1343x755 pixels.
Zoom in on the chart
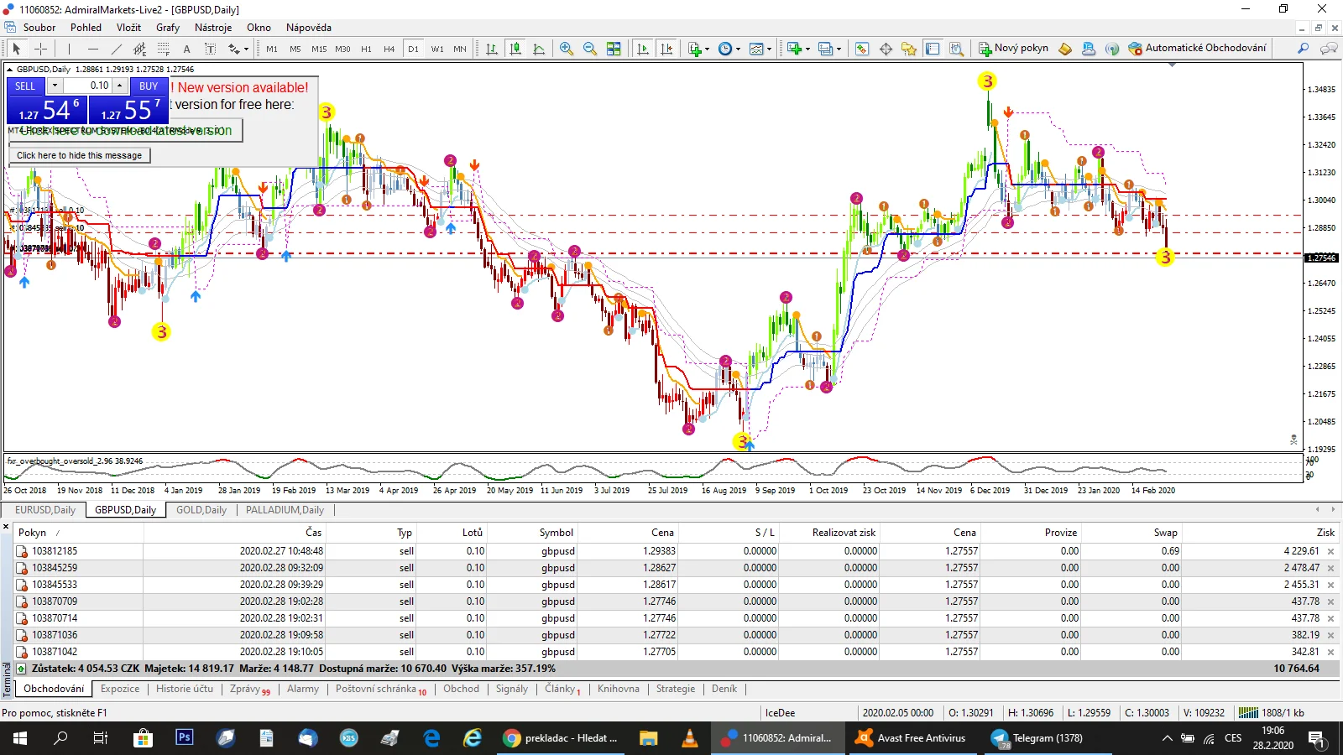coord(567,49)
